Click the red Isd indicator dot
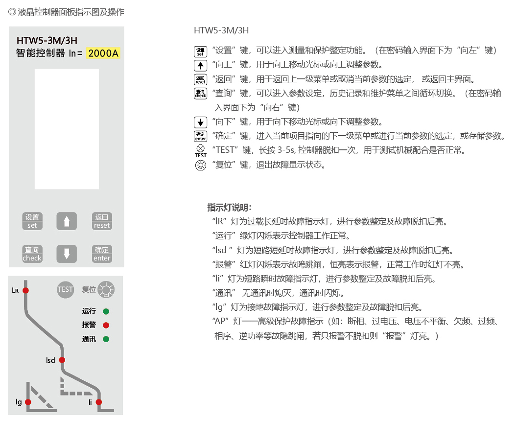Image resolution: width=517 pixels, height=428 pixels. 62,360
